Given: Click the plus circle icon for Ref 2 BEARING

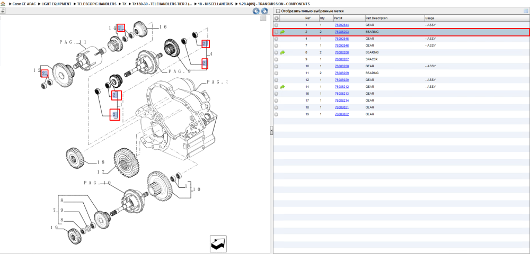Looking at the screenshot, I should [x=276, y=32].
